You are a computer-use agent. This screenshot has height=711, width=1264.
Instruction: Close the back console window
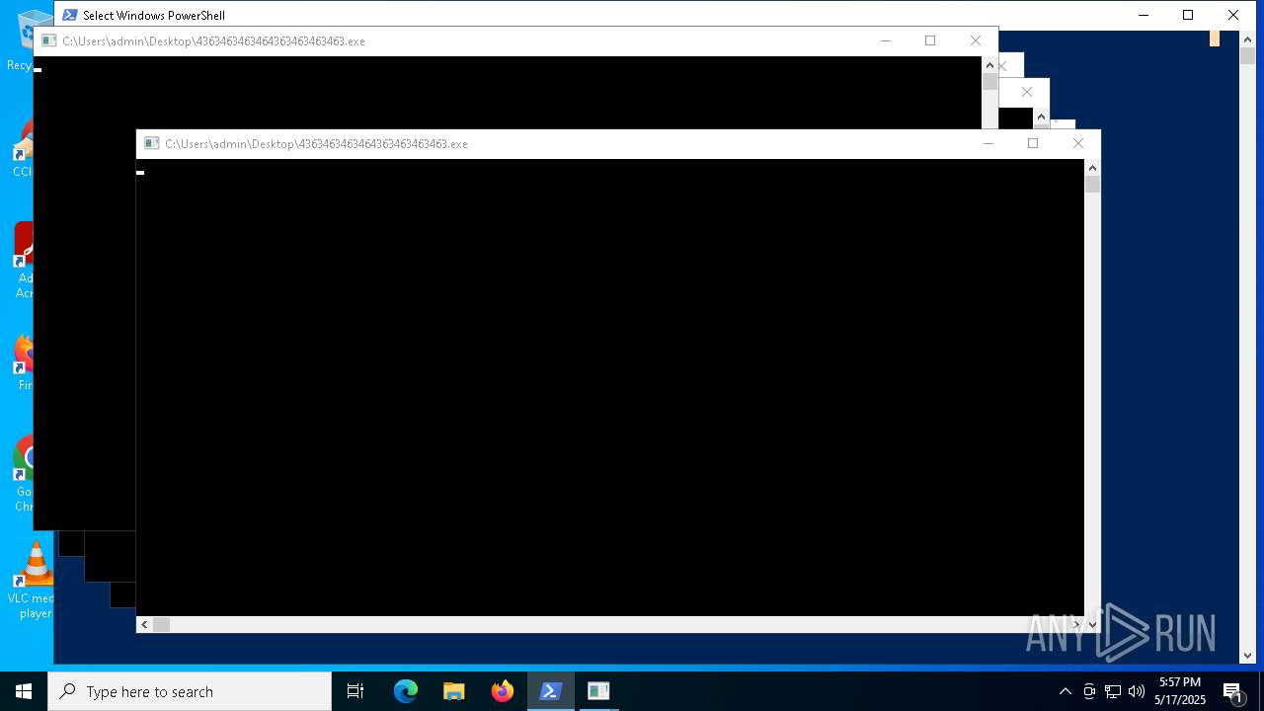(976, 41)
